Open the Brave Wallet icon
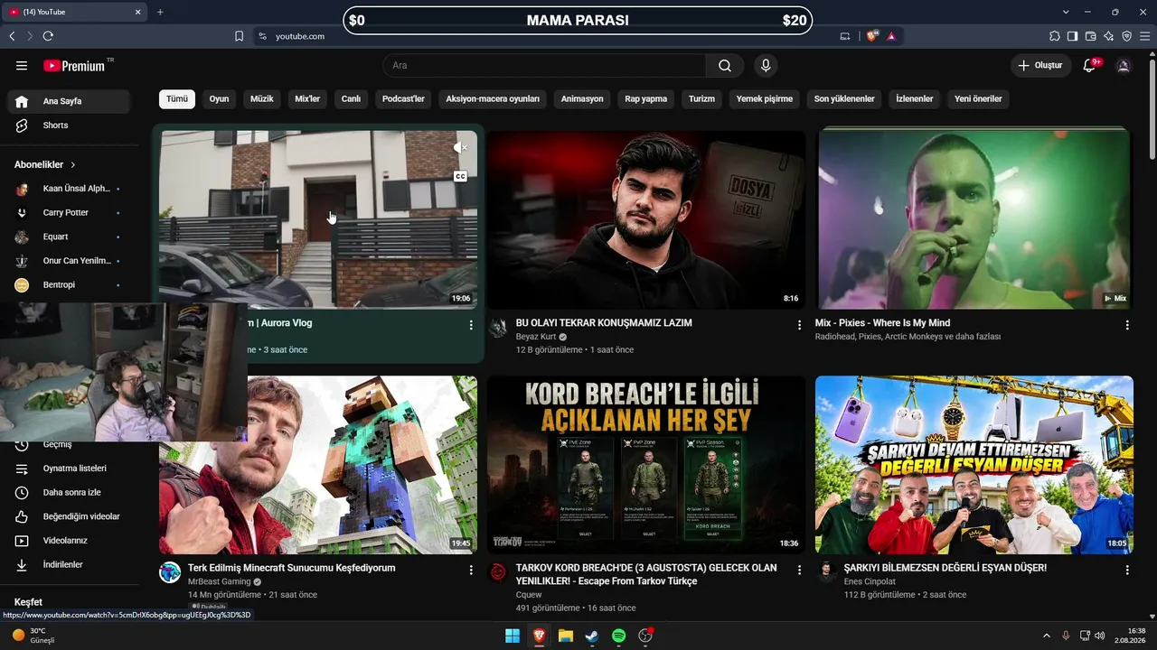This screenshot has width=1157, height=650. point(1091,36)
